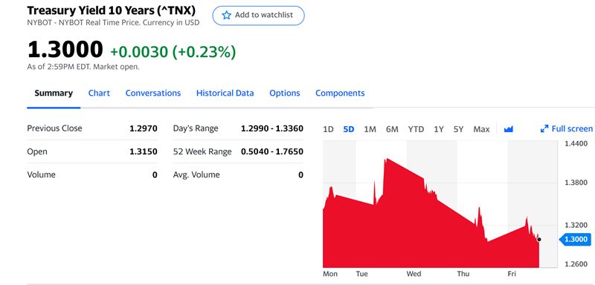Open the Options tab
Screen dimensions: 595x285
tap(285, 93)
